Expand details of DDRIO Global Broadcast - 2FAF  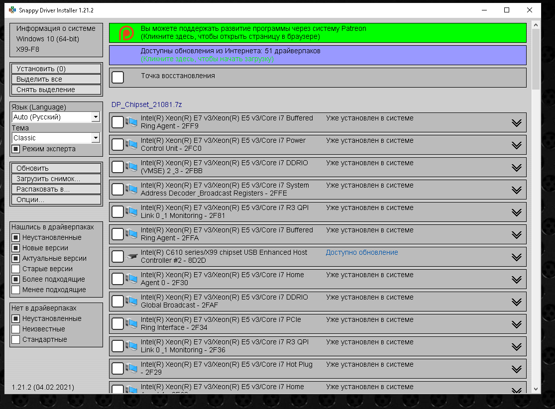click(516, 302)
